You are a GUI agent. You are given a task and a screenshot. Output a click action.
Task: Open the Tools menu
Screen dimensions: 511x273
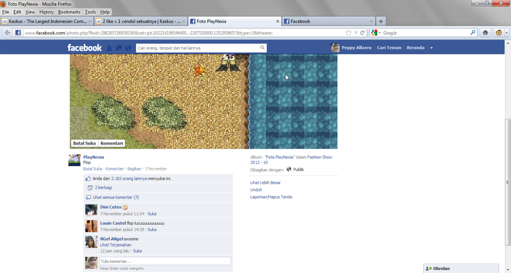coord(90,12)
